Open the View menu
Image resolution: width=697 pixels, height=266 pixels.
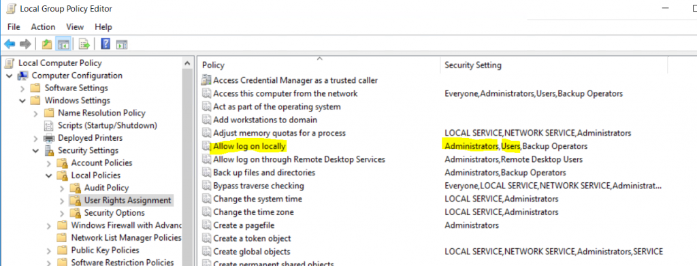pos(75,27)
